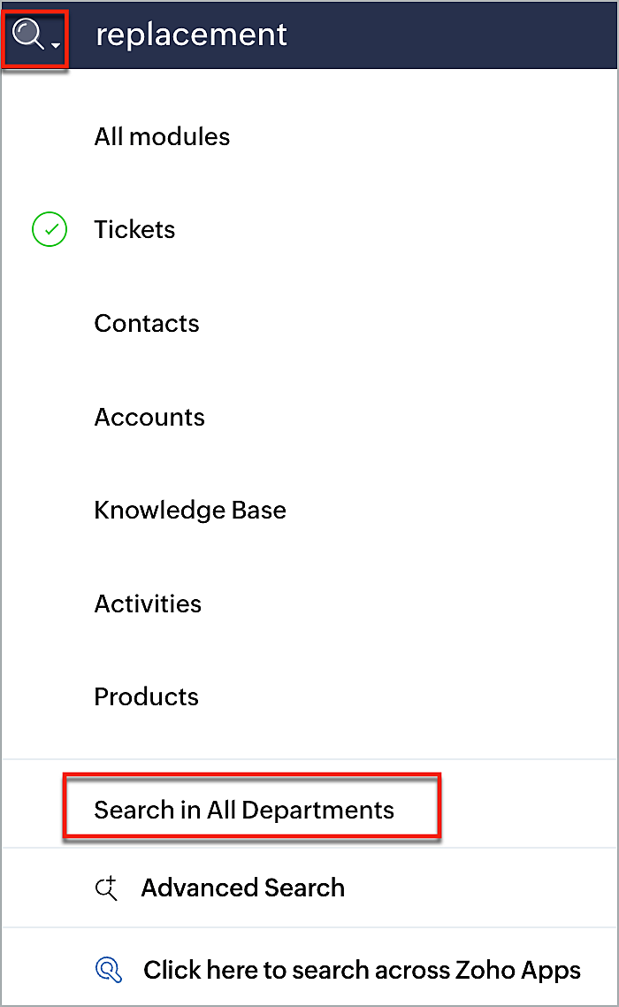Click here to search across Zoho Apps
The height and width of the screenshot is (1007, 619).
(x=363, y=971)
